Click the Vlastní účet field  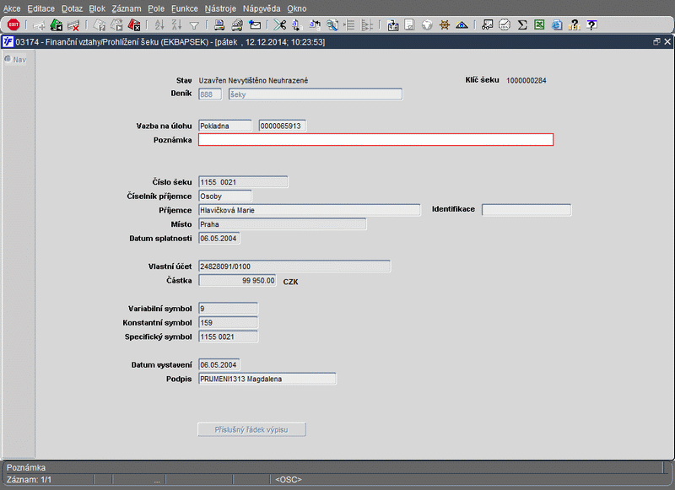click(x=294, y=267)
